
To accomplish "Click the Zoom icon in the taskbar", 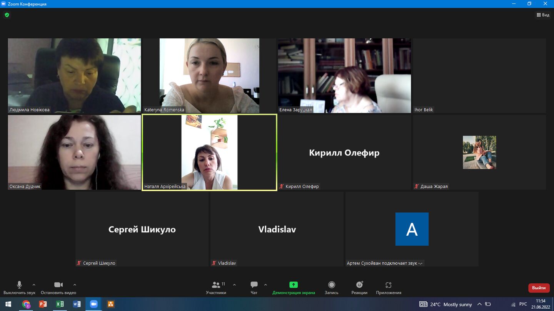I will tap(93, 304).
